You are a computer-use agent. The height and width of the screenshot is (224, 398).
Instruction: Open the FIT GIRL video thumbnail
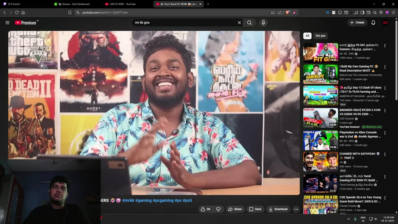321,53
